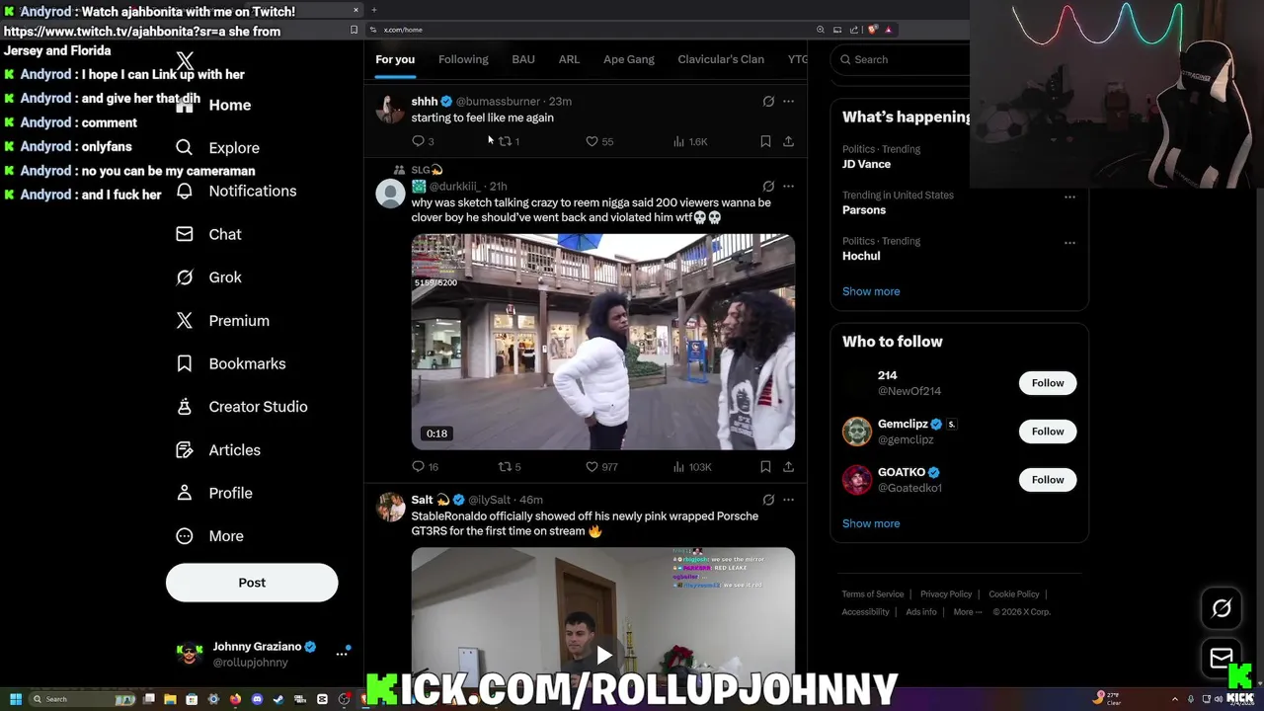Open File Explorer from the taskbar
The height and width of the screenshot is (711, 1264).
170,699
